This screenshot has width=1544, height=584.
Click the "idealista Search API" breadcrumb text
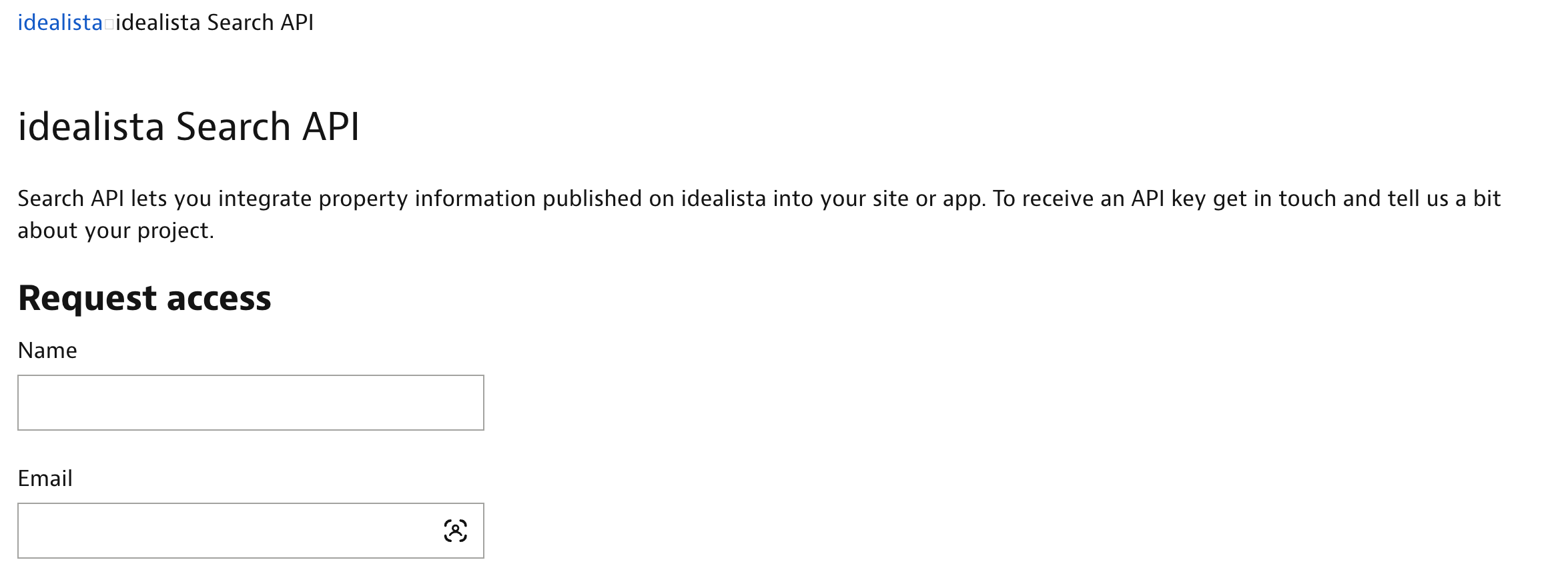coord(214,23)
